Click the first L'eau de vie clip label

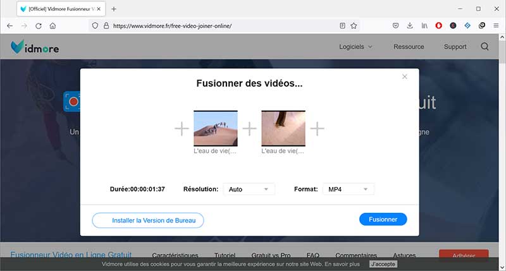215,151
